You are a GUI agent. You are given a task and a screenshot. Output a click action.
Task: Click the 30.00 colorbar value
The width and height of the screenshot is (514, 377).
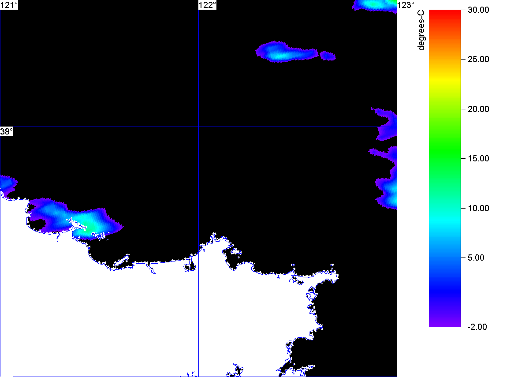pos(478,10)
